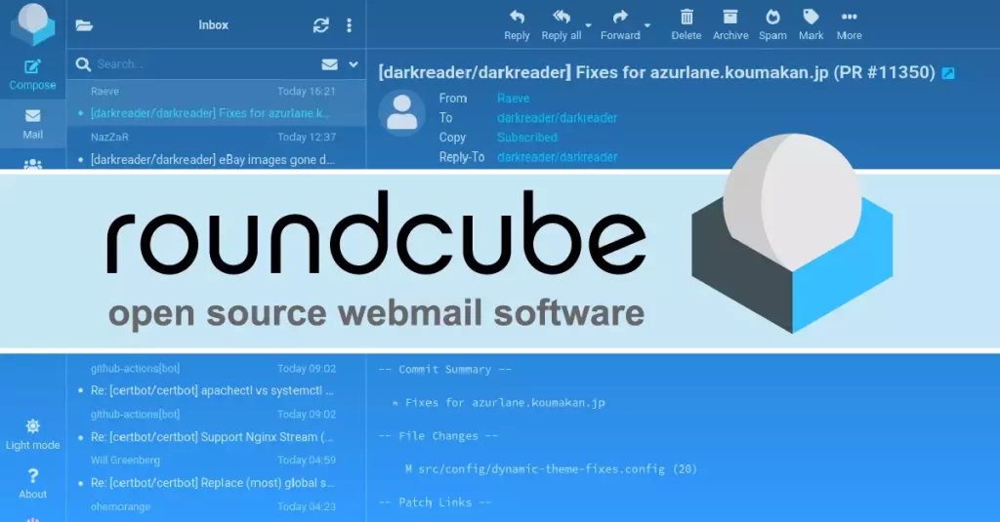Toggle the envelope message filter icon
The height and width of the screenshot is (522, 1000).
[x=330, y=64]
